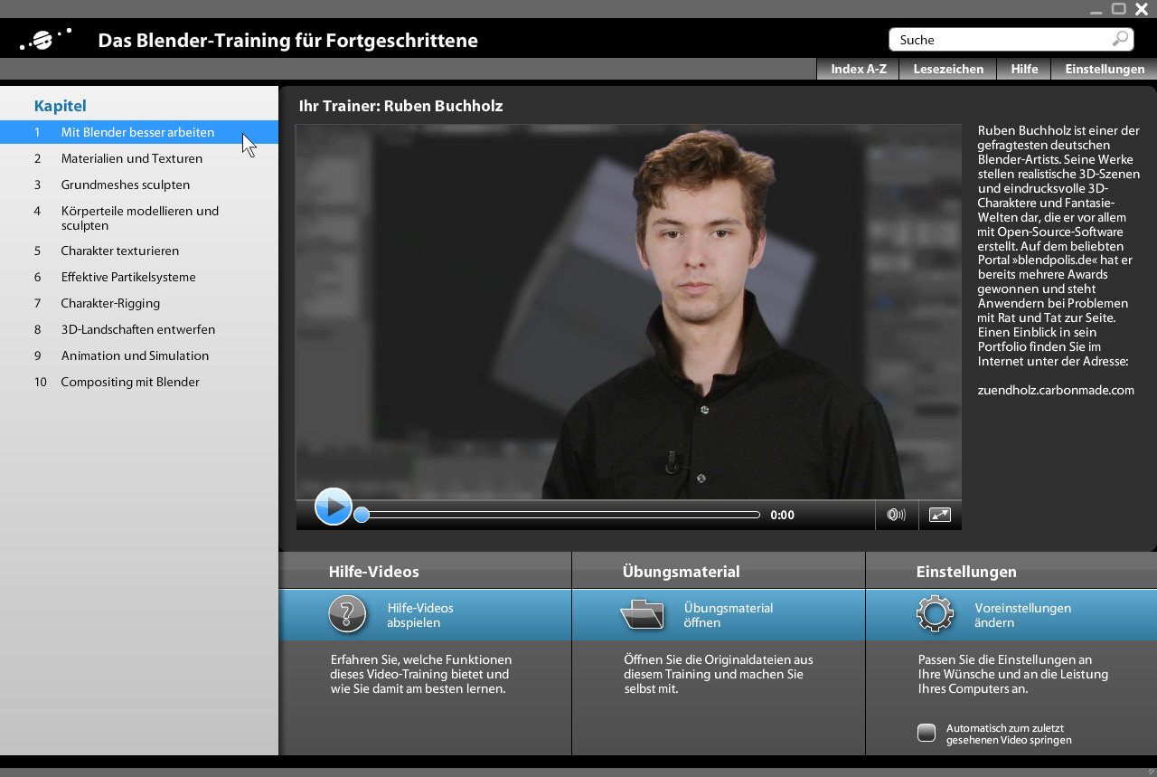
Task: Click the gear icon for Voreinstellungen
Action: [x=935, y=614]
